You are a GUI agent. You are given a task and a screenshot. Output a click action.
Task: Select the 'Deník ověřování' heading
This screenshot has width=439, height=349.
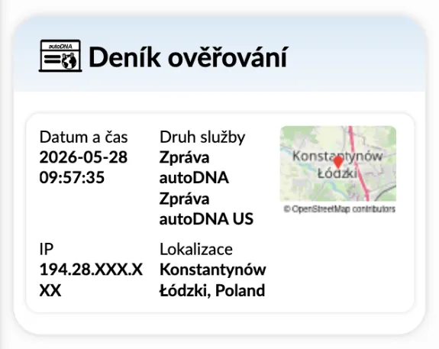click(x=188, y=57)
